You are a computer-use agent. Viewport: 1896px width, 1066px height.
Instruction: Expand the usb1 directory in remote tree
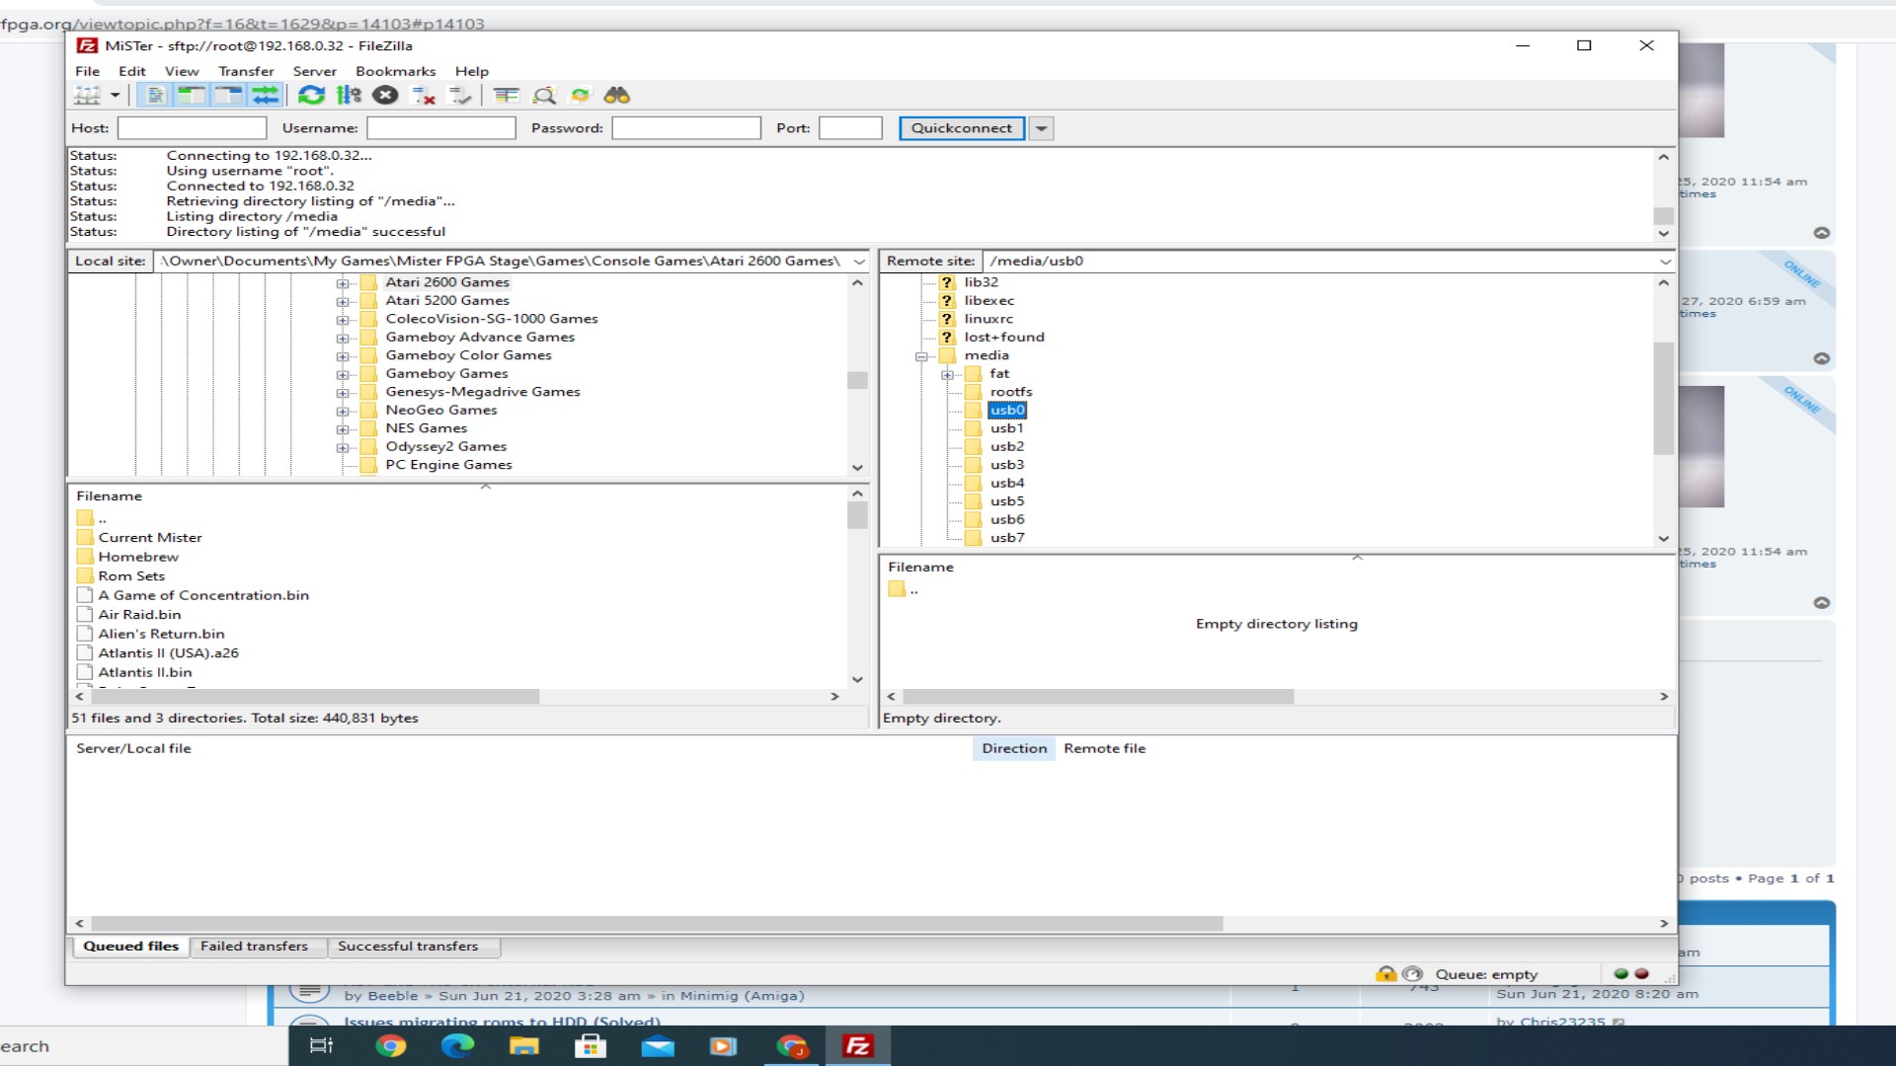[x=1004, y=428]
